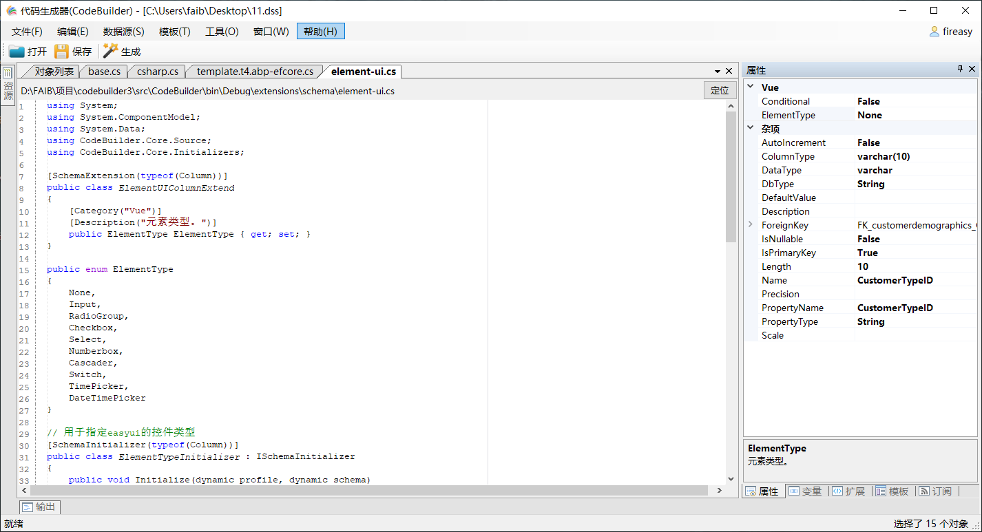Click the 生成 (Generate) wand icon
The height and width of the screenshot is (532, 982).
tap(110, 51)
